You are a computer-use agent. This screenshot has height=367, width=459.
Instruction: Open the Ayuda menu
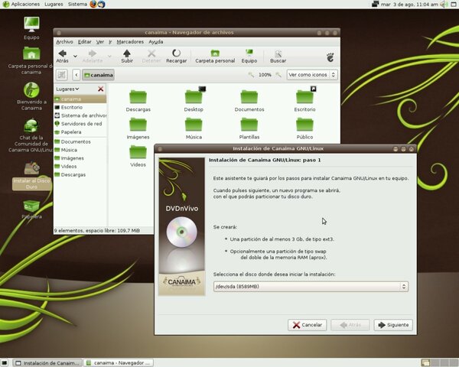(156, 42)
